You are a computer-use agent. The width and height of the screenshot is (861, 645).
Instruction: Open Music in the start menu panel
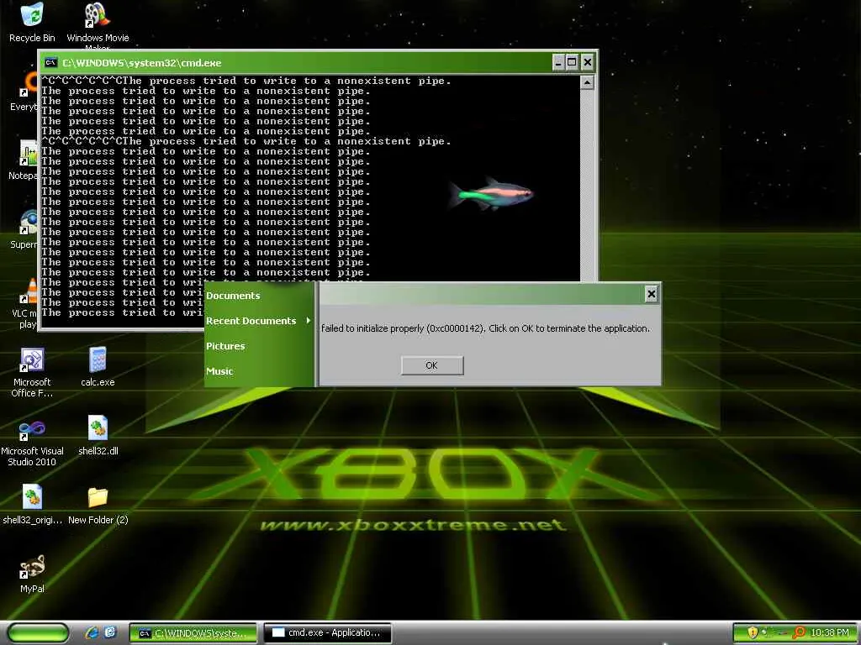coord(219,371)
